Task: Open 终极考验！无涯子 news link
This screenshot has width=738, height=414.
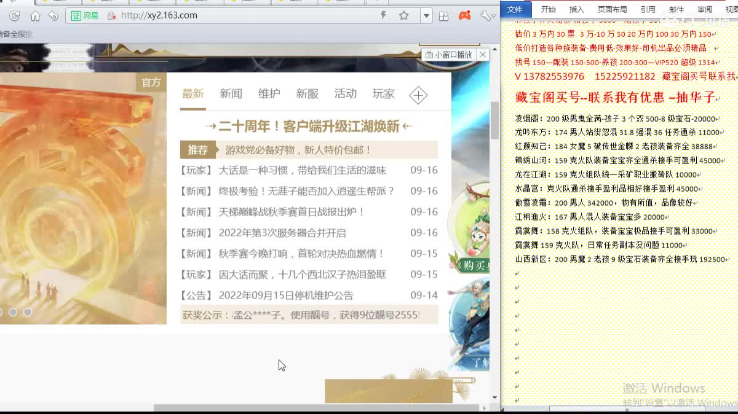Action: click(x=306, y=191)
